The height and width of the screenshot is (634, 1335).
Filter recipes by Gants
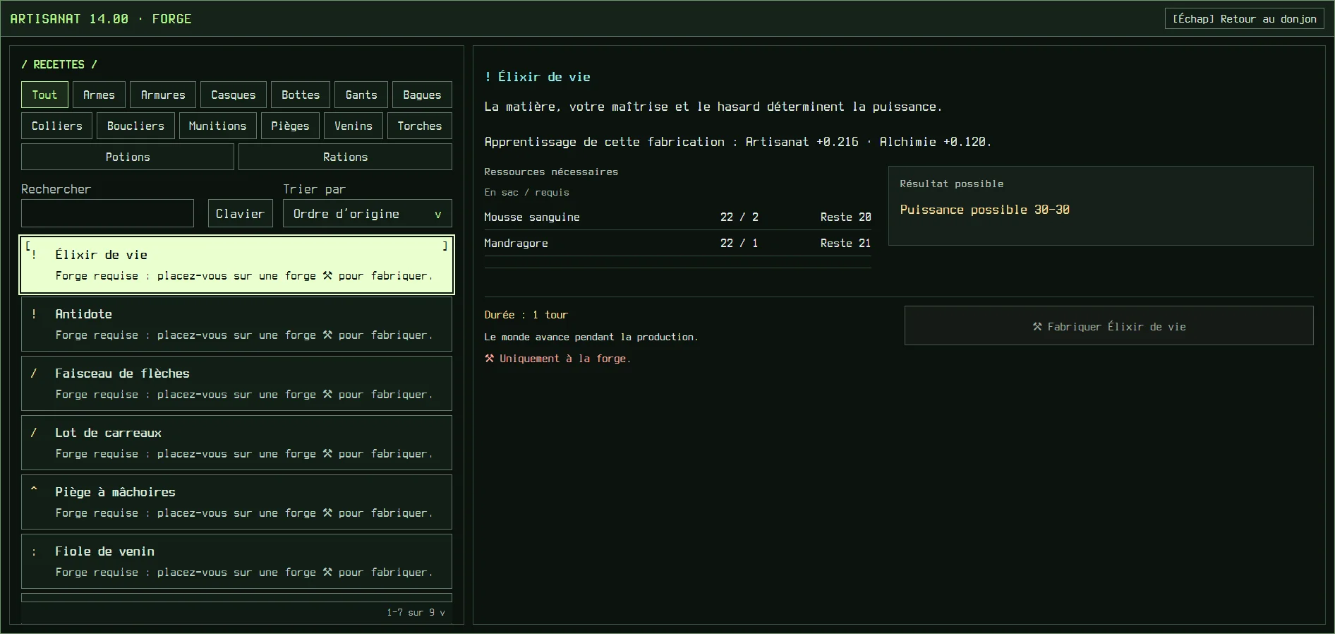(x=361, y=95)
